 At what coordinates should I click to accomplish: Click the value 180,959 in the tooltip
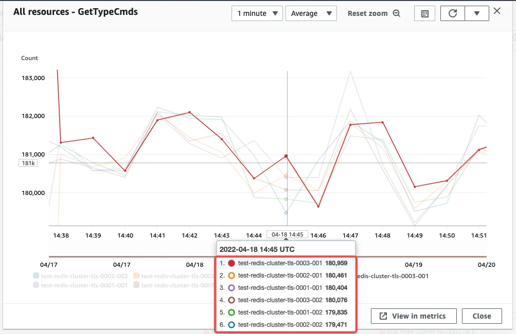coord(336,263)
